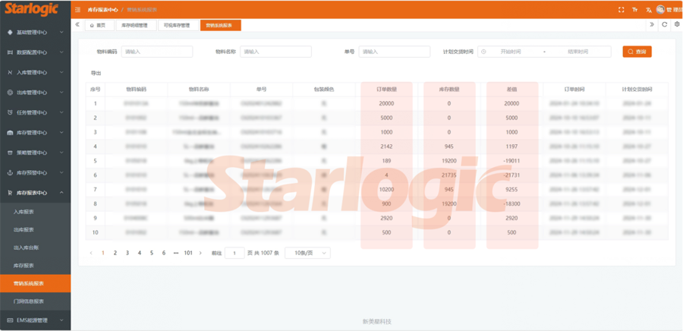Refresh the current tab page
Viewport: 683px width, 331px height.
click(664, 25)
